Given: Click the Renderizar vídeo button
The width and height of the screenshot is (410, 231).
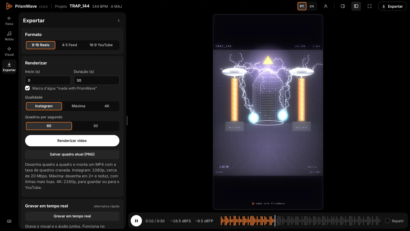Looking at the screenshot, I should pyautogui.click(x=72, y=141).
